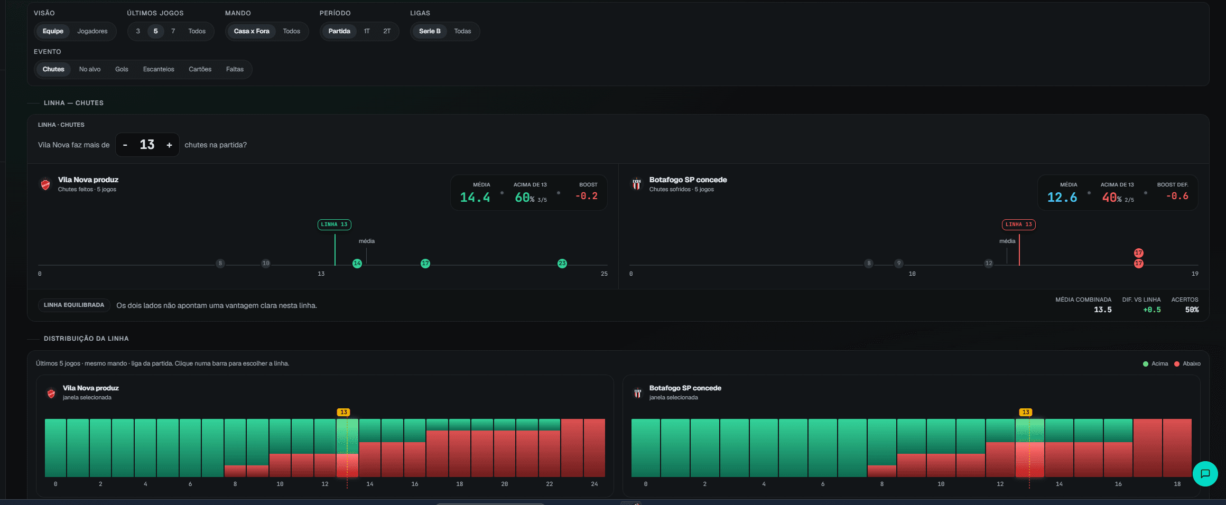Screen dimensions: 1226x505
Task: Increase the shots line with plus
Action: click(x=169, y=145)
